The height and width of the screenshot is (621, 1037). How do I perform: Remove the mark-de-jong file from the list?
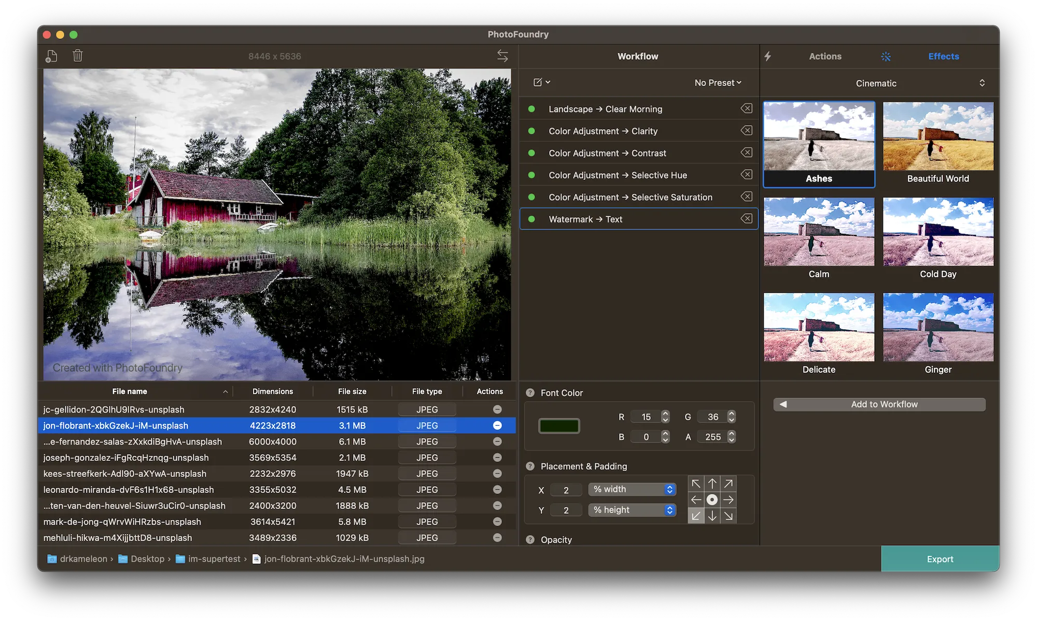tap(497, 521)
